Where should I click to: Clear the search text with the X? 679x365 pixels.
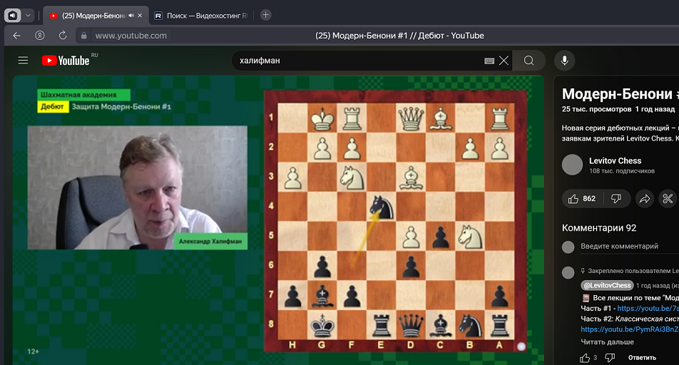(x=504, y=61)
